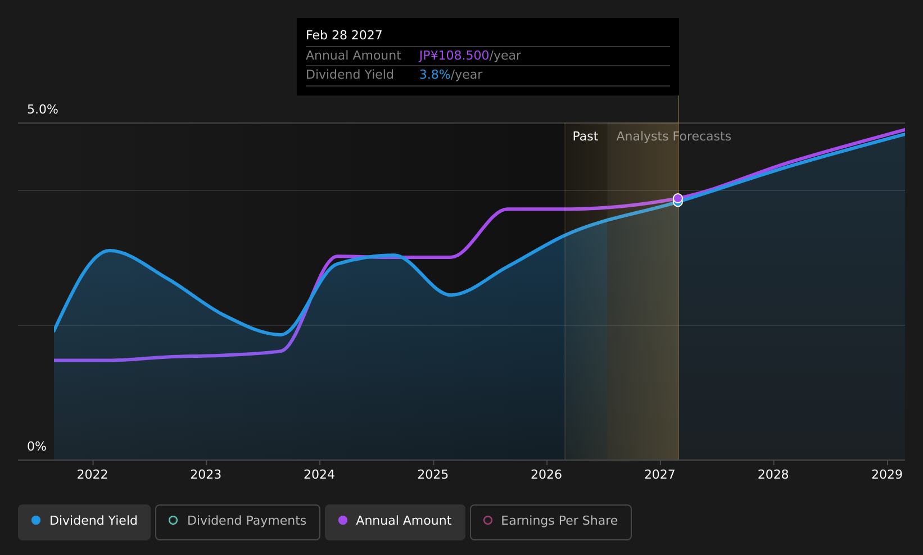The image size is (923, 555).
Task: Click the Past region label
Action: coord(585,137)
